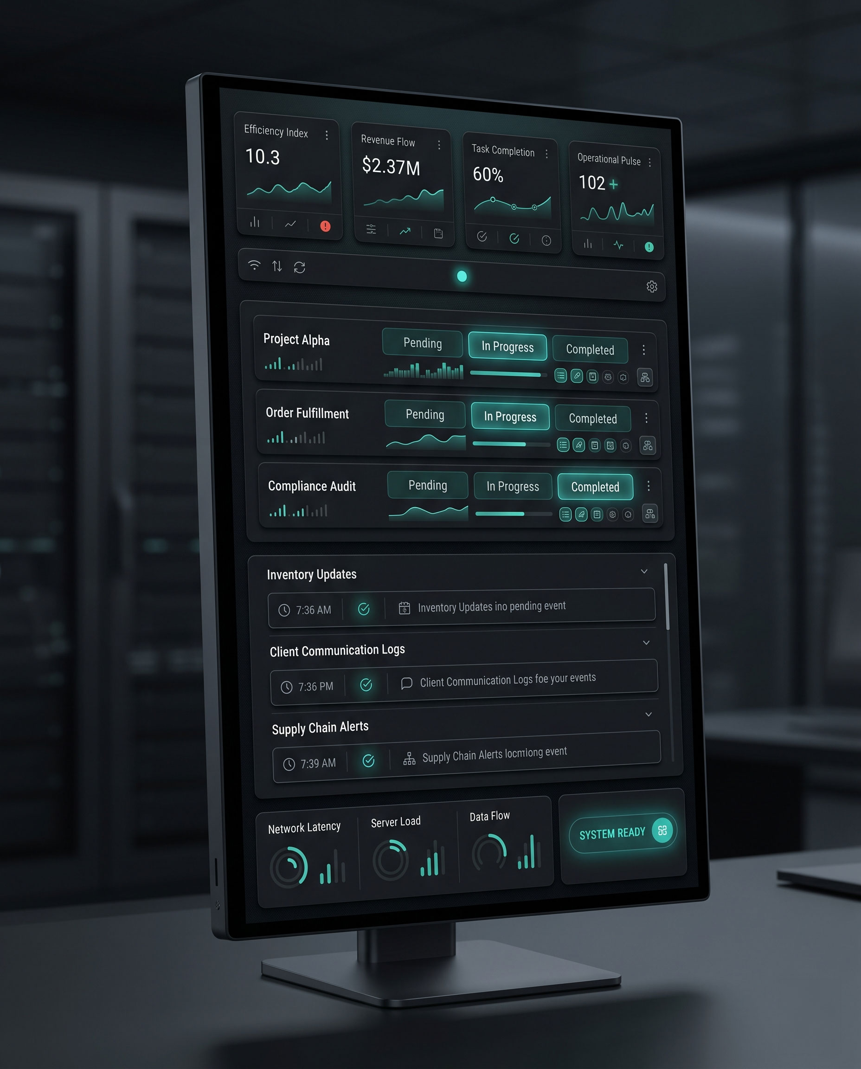861x1069 pixels.
Task: Click the activity panel scrollbar
Action: pos(667,597)
